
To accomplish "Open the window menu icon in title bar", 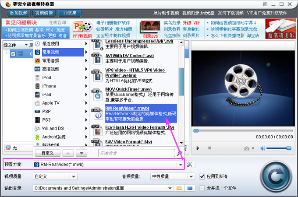I will click(x=265, y=4).
